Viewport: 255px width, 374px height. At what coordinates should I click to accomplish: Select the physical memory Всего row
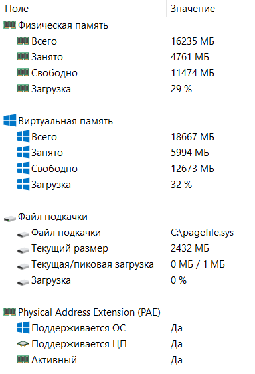[x=127, y=41]
